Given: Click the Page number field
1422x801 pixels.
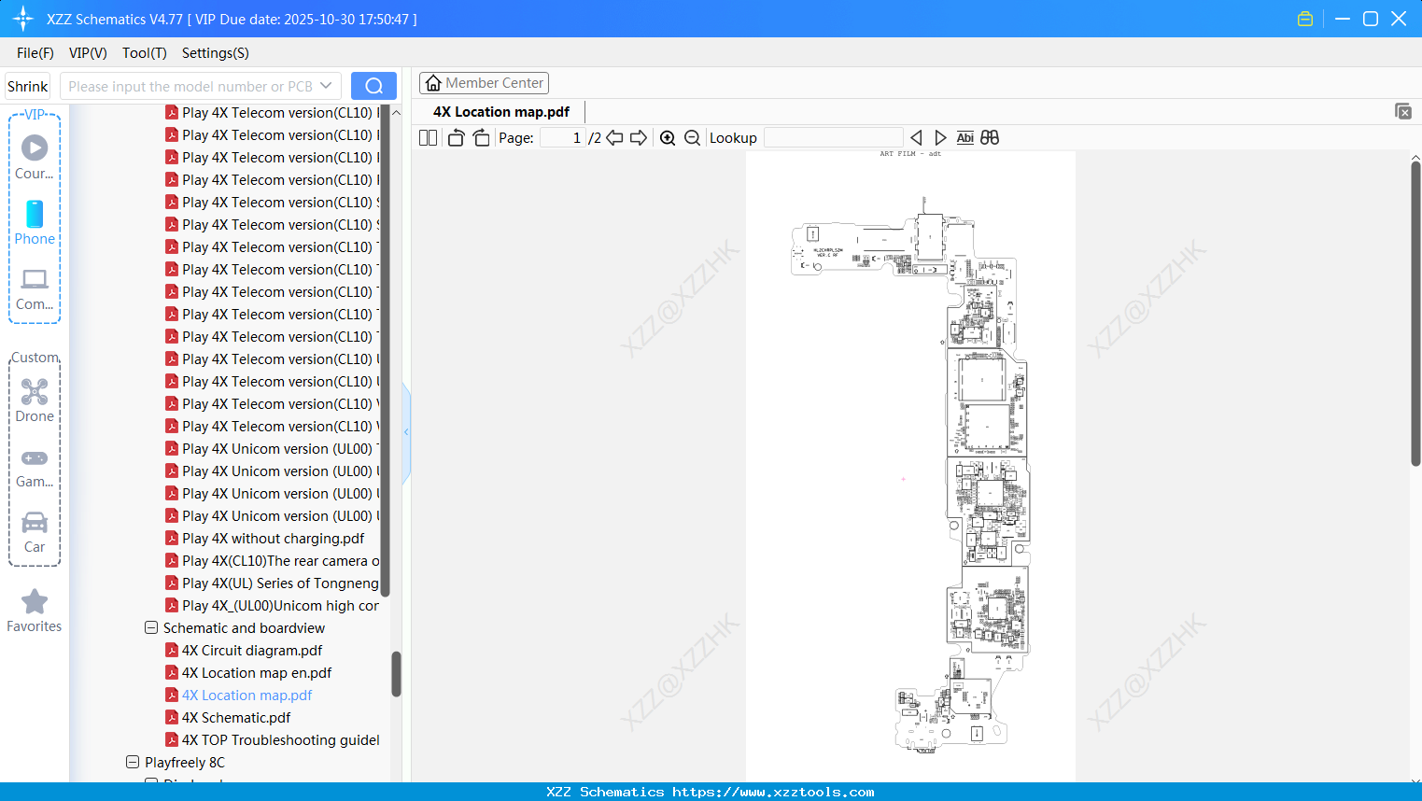Looking at the screenshot, I should tap(563, 138).
